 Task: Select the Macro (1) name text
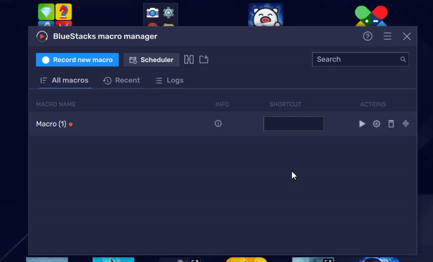51,124
